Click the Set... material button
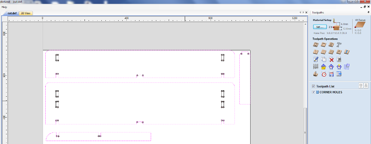 coord(320,27)
